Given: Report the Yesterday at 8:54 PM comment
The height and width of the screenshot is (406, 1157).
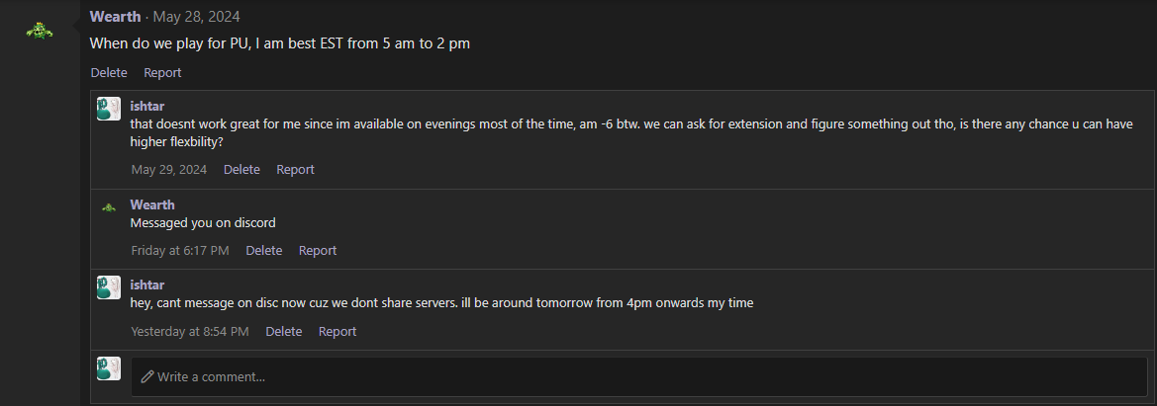Looking at the screenshot, I should pos(337,332).
